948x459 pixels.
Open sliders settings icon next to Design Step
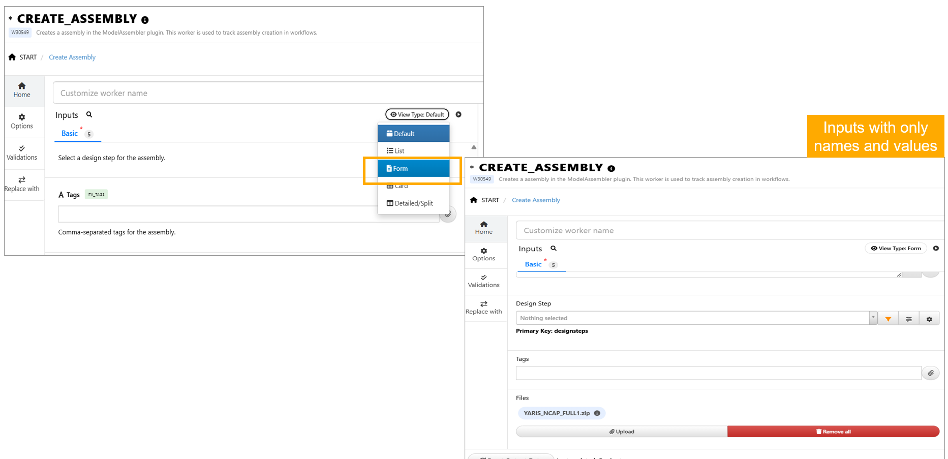tap(908, 319)
